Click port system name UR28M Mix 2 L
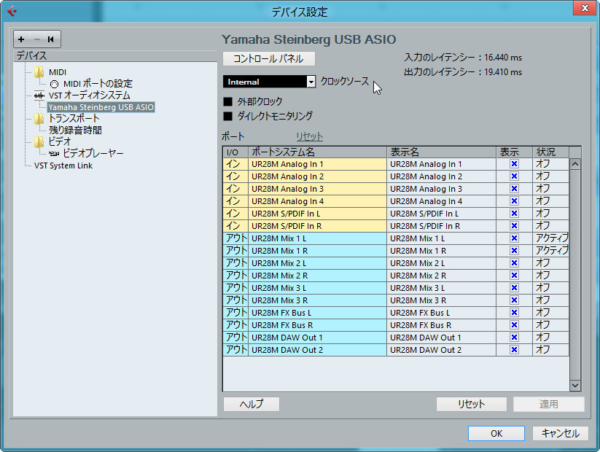600x452 pixels. (278, 263)
